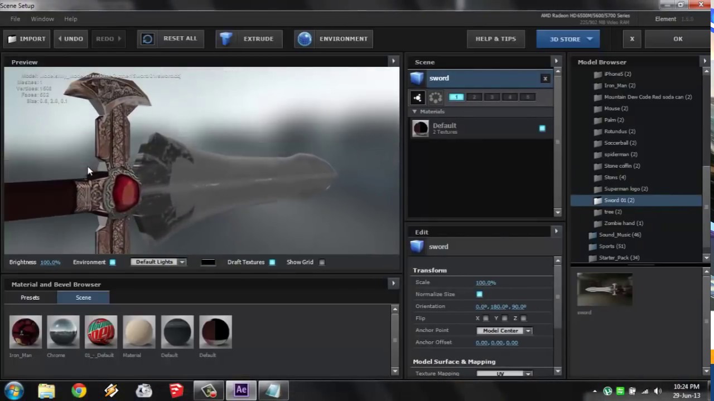Click the Anchor Offset values

tap(496, 343)
